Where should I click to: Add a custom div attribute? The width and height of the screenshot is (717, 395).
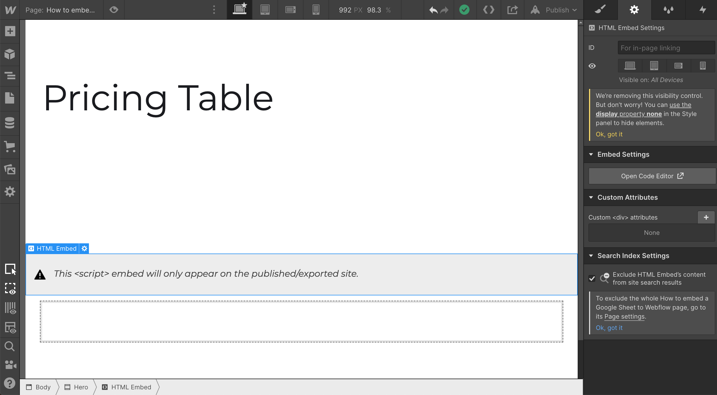point(706,217)
